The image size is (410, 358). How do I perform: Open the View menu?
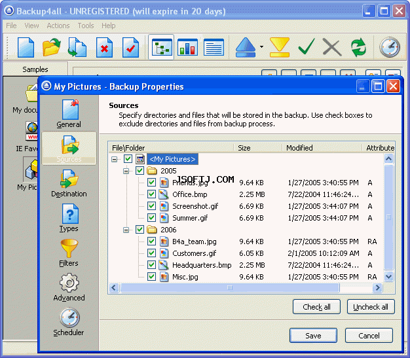[x=31, y=26]
